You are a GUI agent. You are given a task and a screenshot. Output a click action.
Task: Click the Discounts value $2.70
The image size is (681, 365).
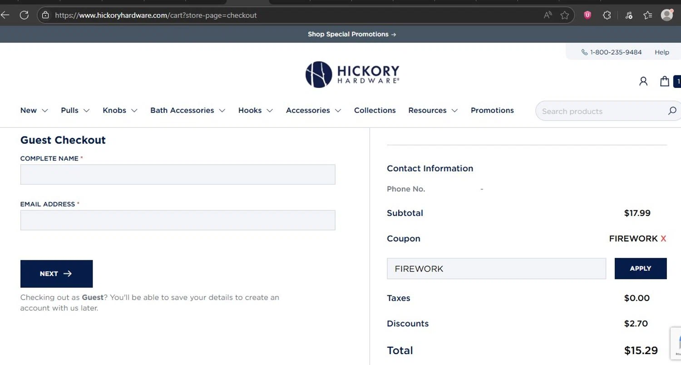point(637,323)
